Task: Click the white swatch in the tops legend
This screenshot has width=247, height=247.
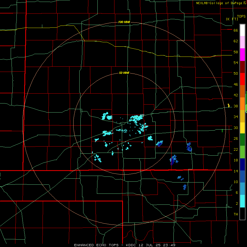Action: point(242,30)
